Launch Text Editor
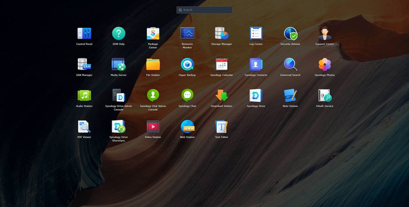The width and height of the screenshot is (409, 207). click(x=222, y=126)
